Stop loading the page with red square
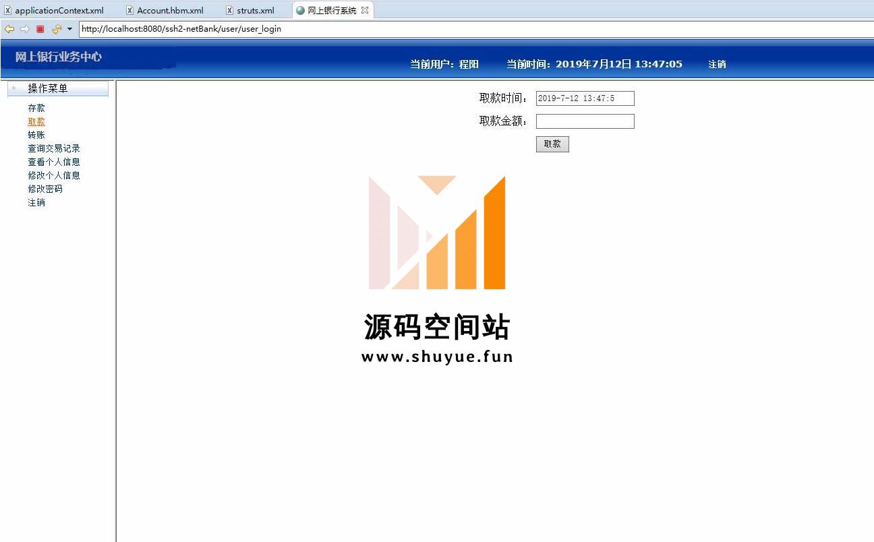 (40, 29)
